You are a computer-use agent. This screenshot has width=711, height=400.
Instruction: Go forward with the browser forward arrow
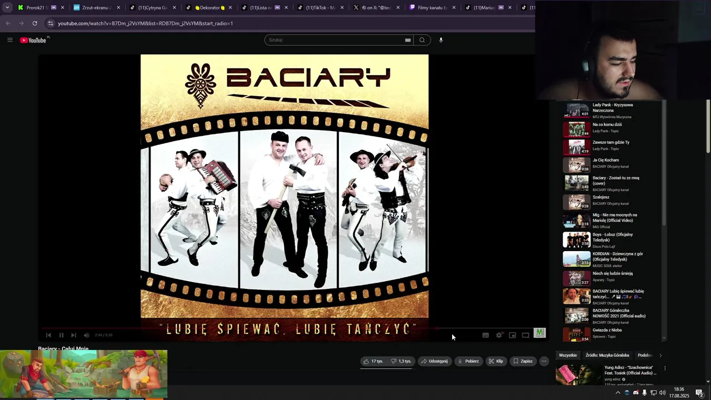click(x=21, y=23)
